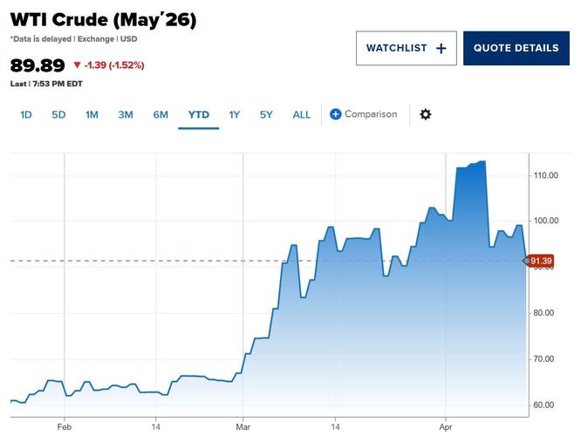Switch to the 6M range tab

pos(161,115)
